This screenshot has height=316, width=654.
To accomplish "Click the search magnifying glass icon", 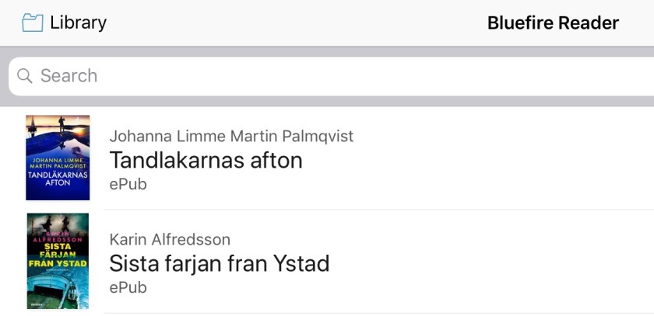I will click(x=25, y=75).
